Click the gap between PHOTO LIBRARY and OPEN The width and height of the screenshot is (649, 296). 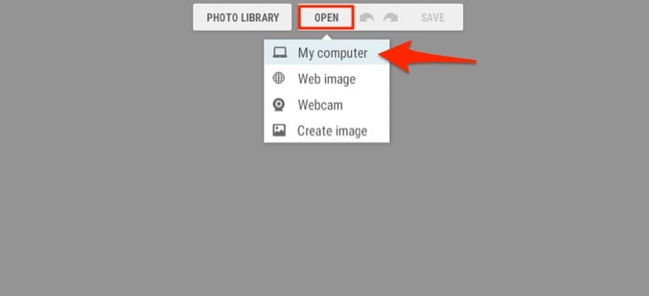[295, 17]
